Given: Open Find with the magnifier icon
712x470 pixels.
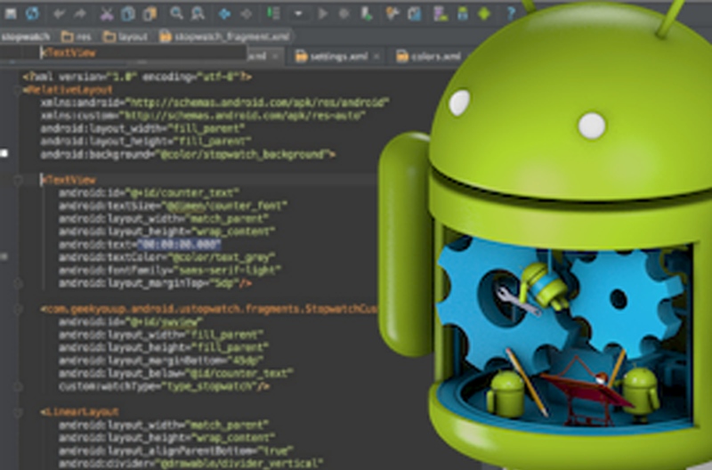Looking at the screenshot, I should 176,13.
